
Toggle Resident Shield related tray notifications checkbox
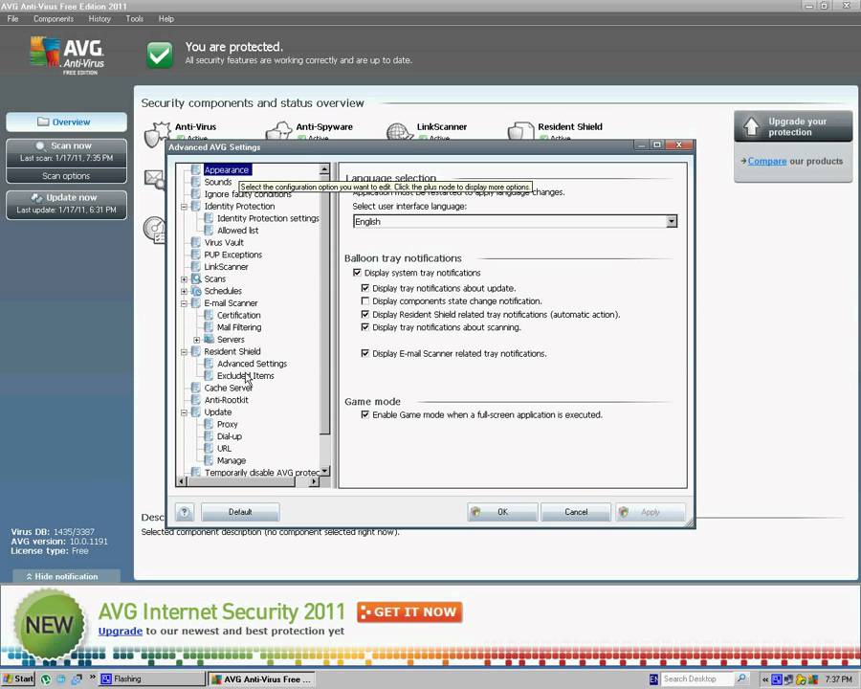(x=365, y=314)
